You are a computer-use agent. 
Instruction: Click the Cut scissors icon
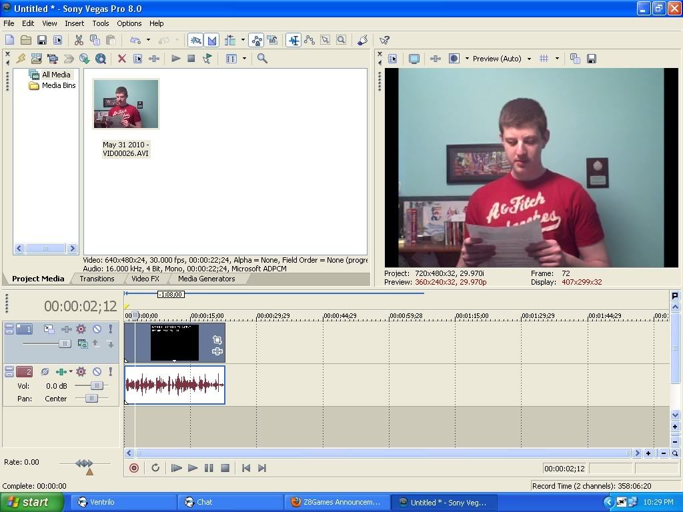[79, 40]
